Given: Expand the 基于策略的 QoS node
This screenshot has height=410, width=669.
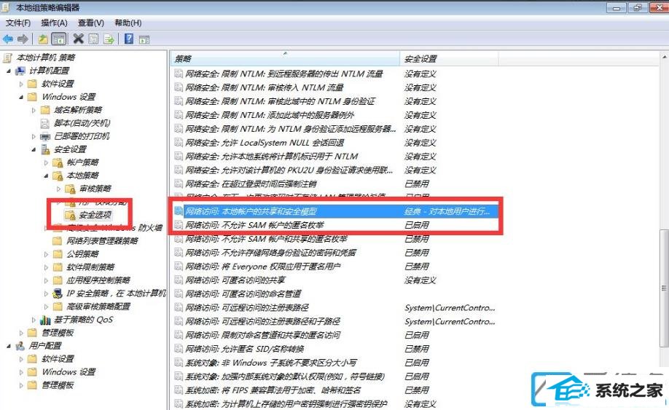Looking at the screenshot, I should click(x=34, y=320).
